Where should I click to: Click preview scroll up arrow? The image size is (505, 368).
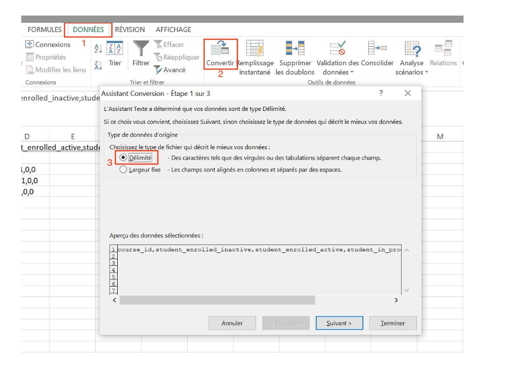coord(407,250)
